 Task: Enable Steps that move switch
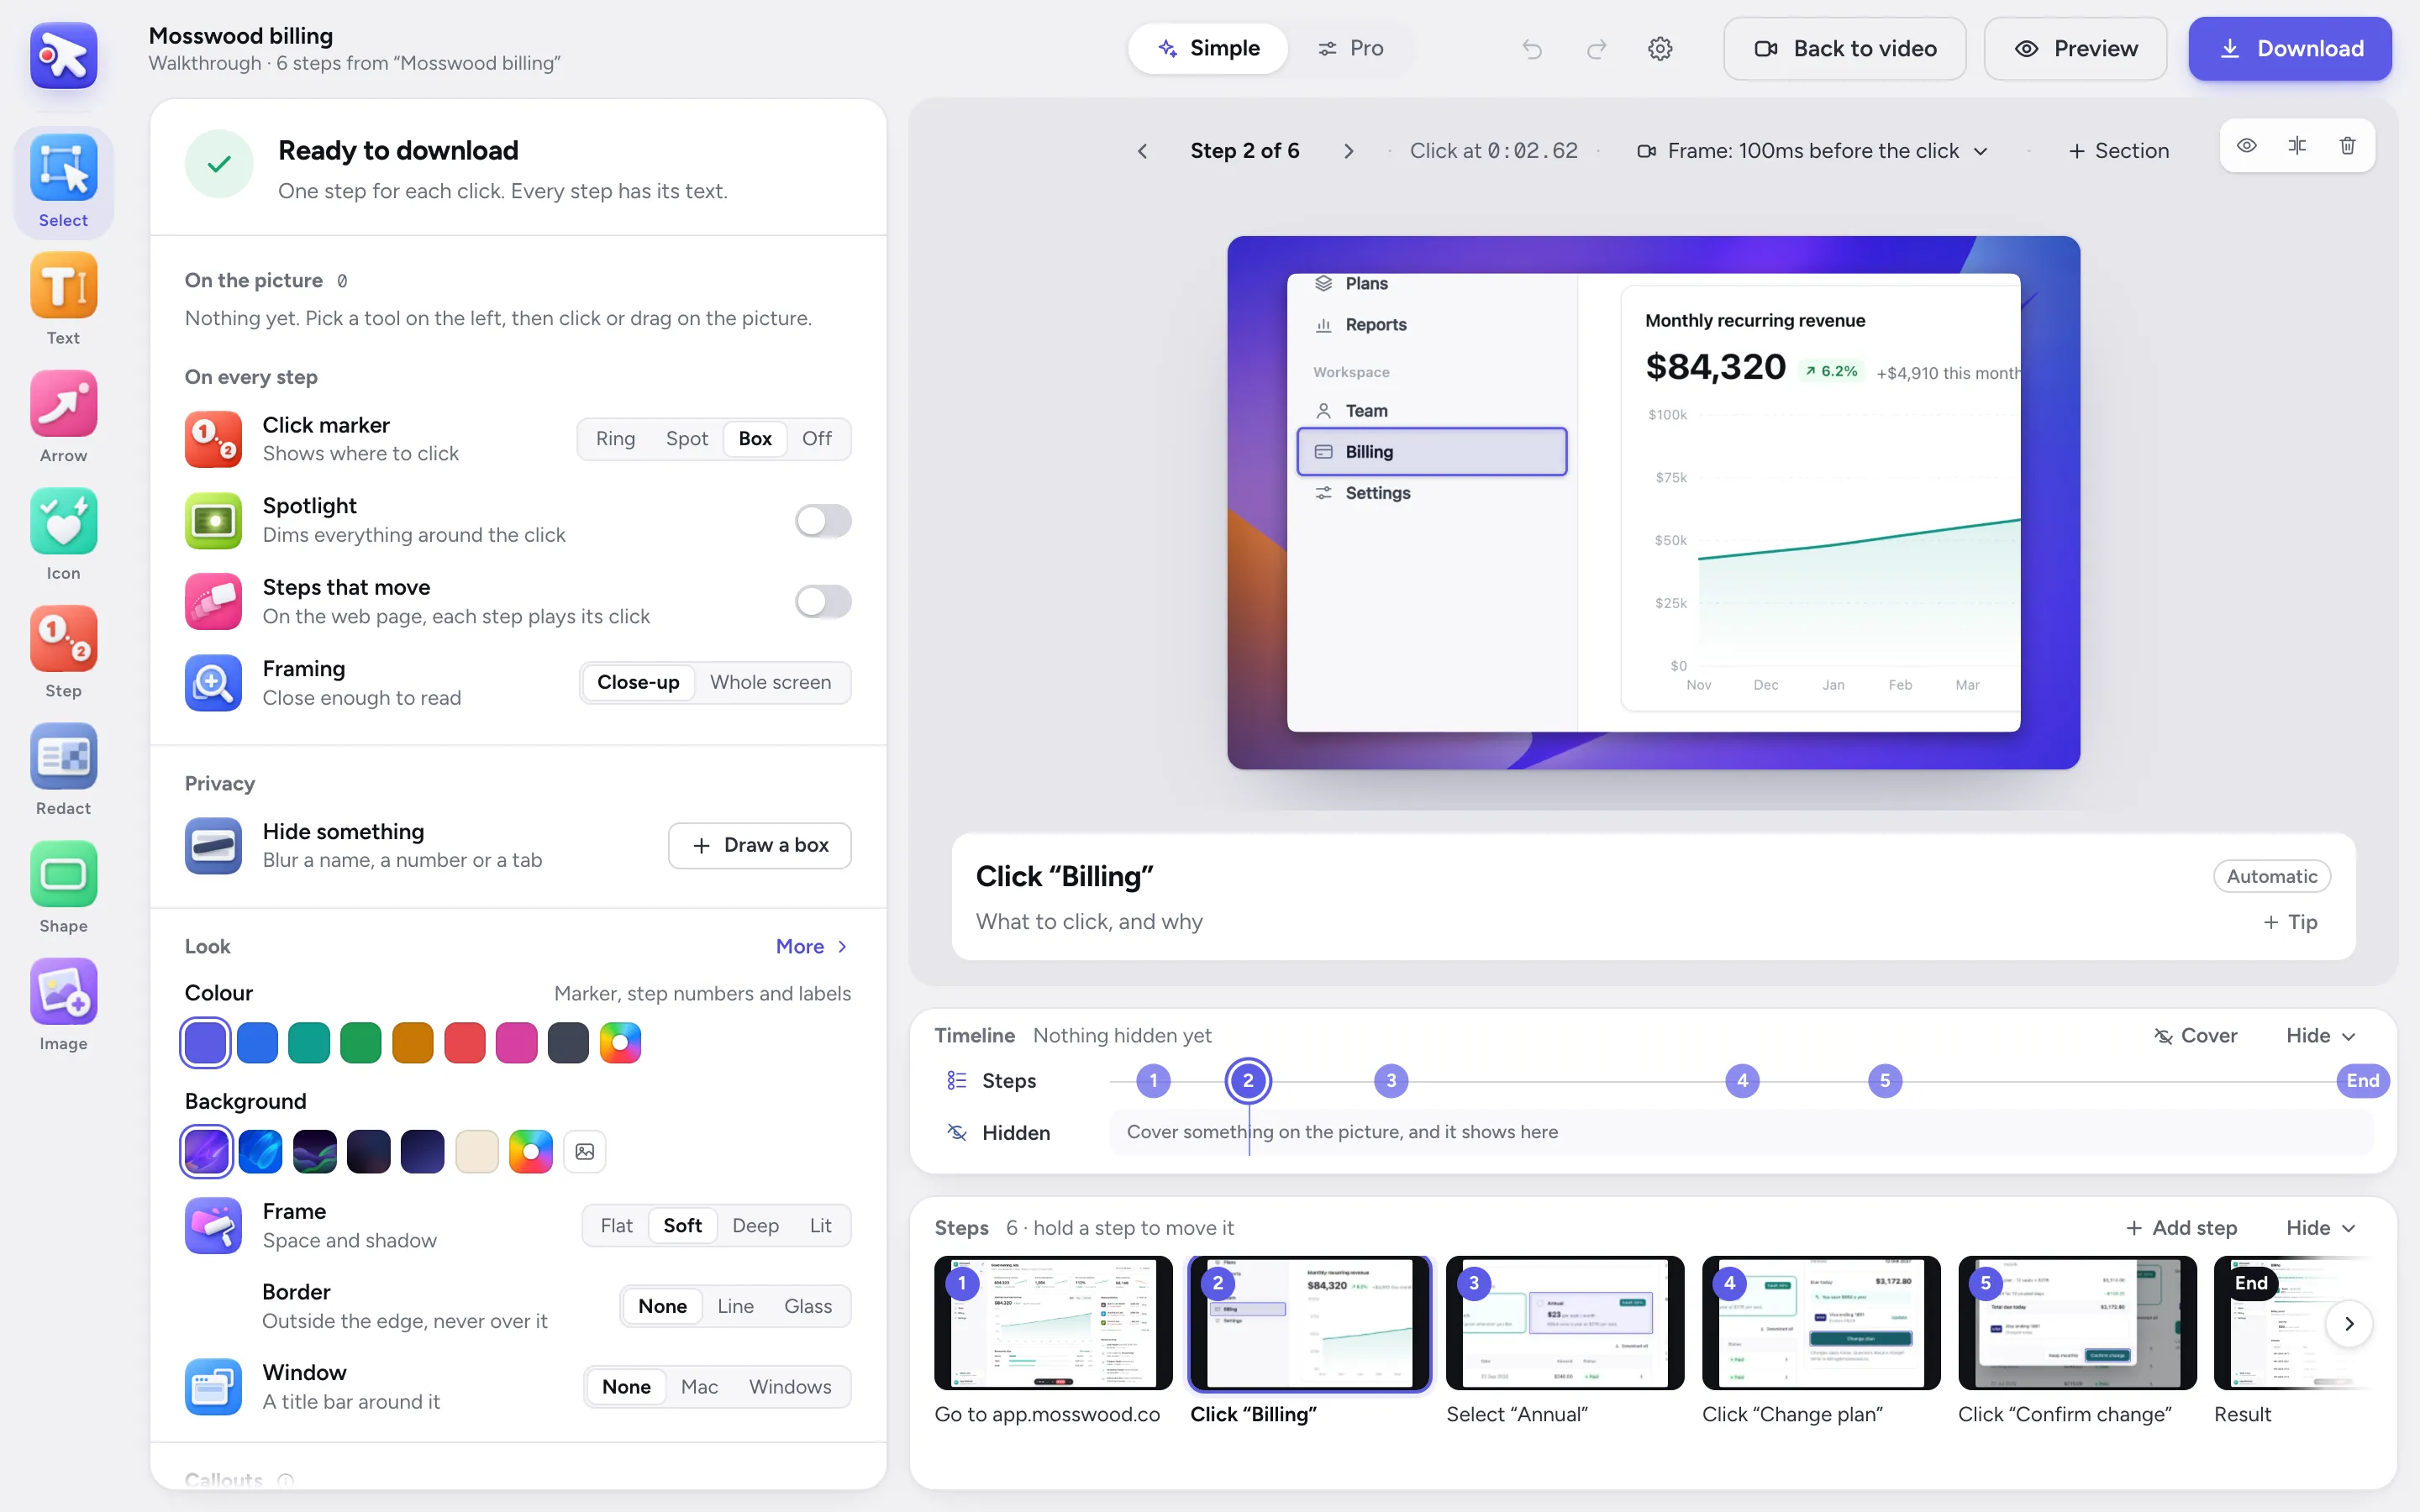[822, 601]
